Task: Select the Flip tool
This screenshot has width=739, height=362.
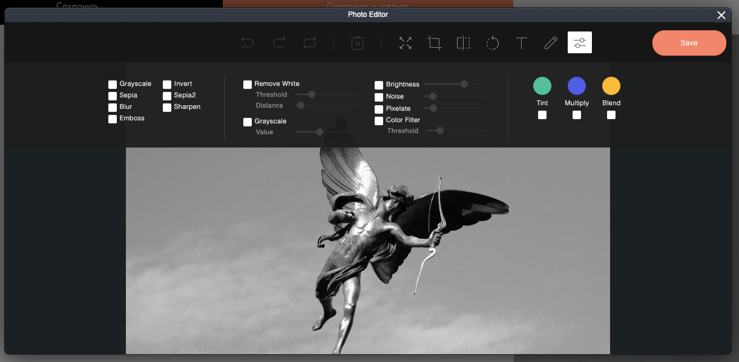Action: 464,43
